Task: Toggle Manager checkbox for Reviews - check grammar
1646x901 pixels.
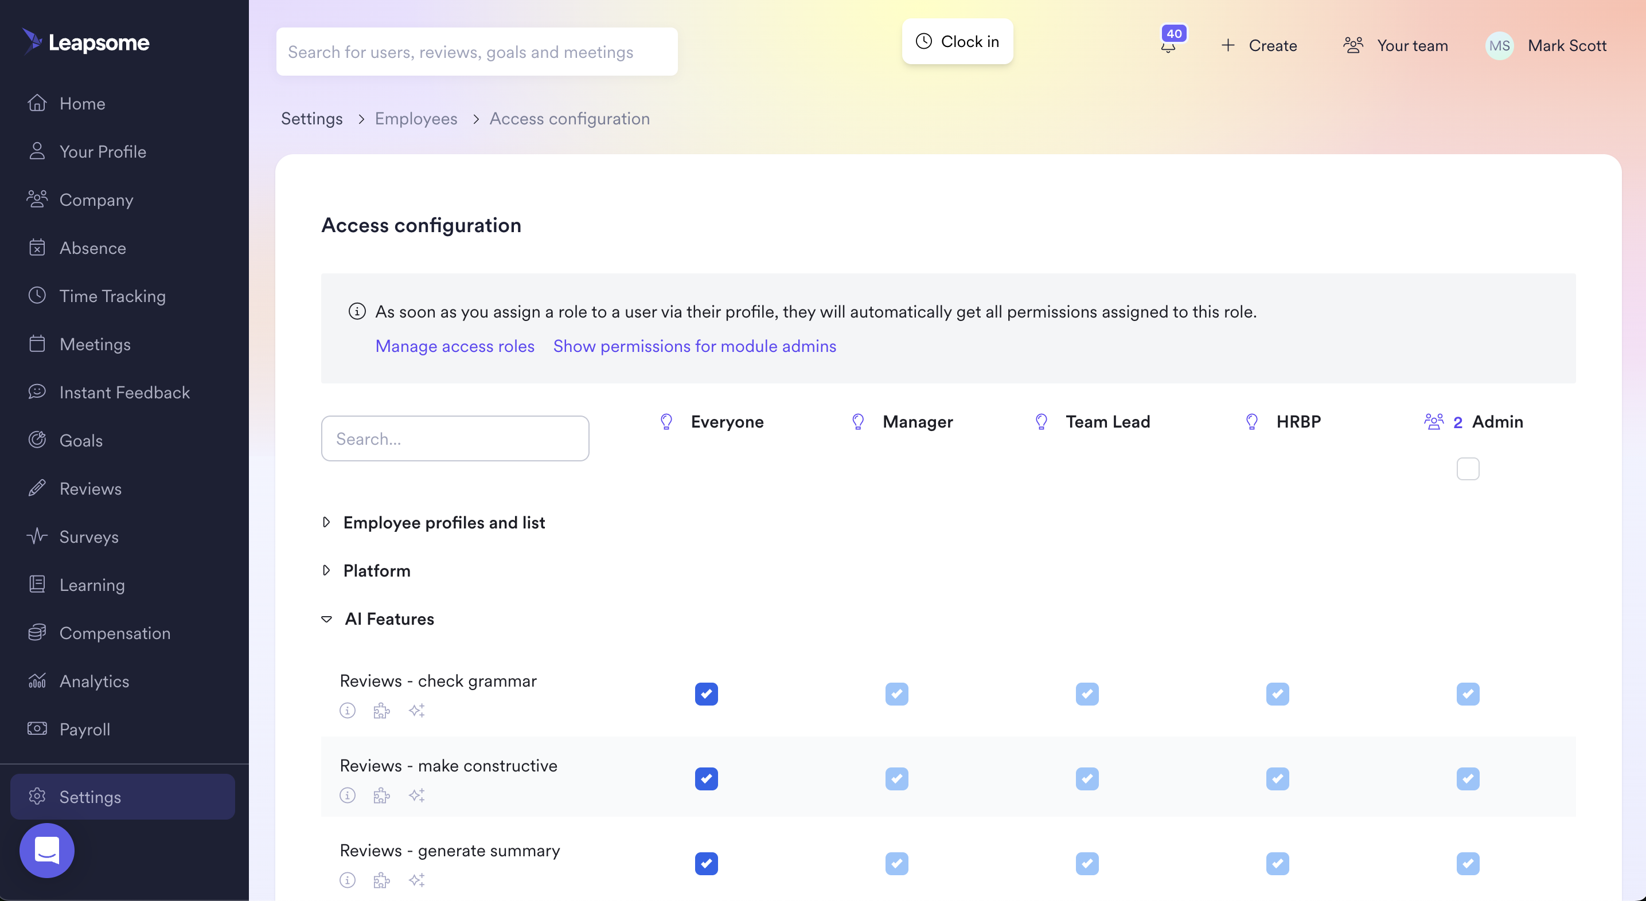Action: (x=896, y=694)
